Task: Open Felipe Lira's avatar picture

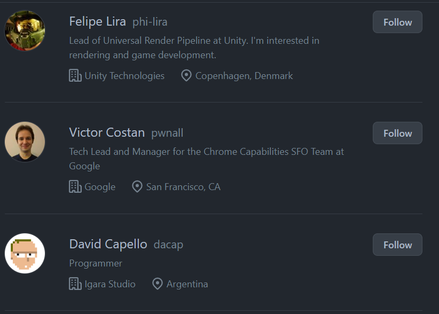Action: click(x=25, y=31)
